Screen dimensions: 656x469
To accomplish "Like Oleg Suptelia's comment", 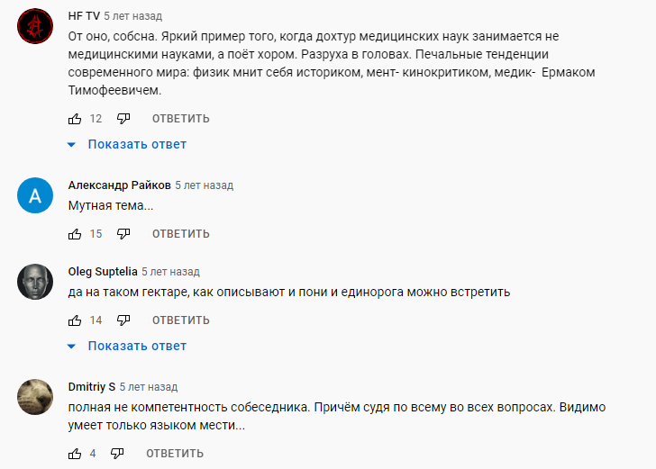I will [x=75, y=320].
